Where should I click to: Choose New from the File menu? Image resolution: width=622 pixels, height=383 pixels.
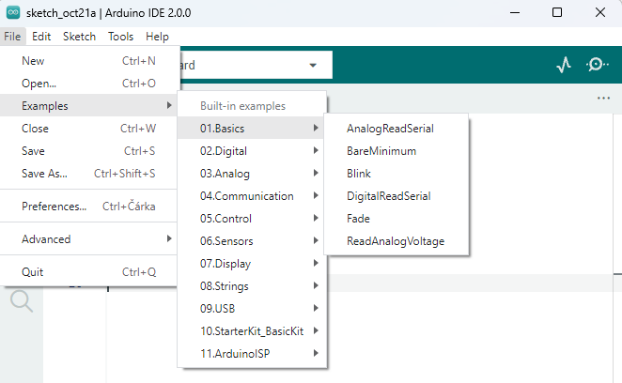(88, 61)
